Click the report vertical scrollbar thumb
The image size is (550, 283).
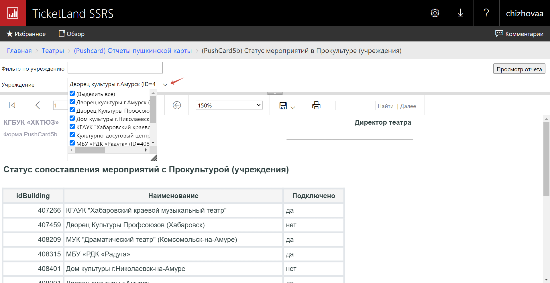[546, 159]
